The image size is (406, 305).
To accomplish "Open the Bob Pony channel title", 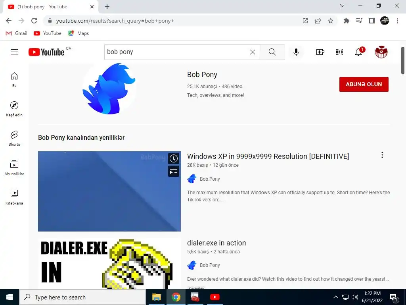I will pyautogui.click(x=202, y=75).
